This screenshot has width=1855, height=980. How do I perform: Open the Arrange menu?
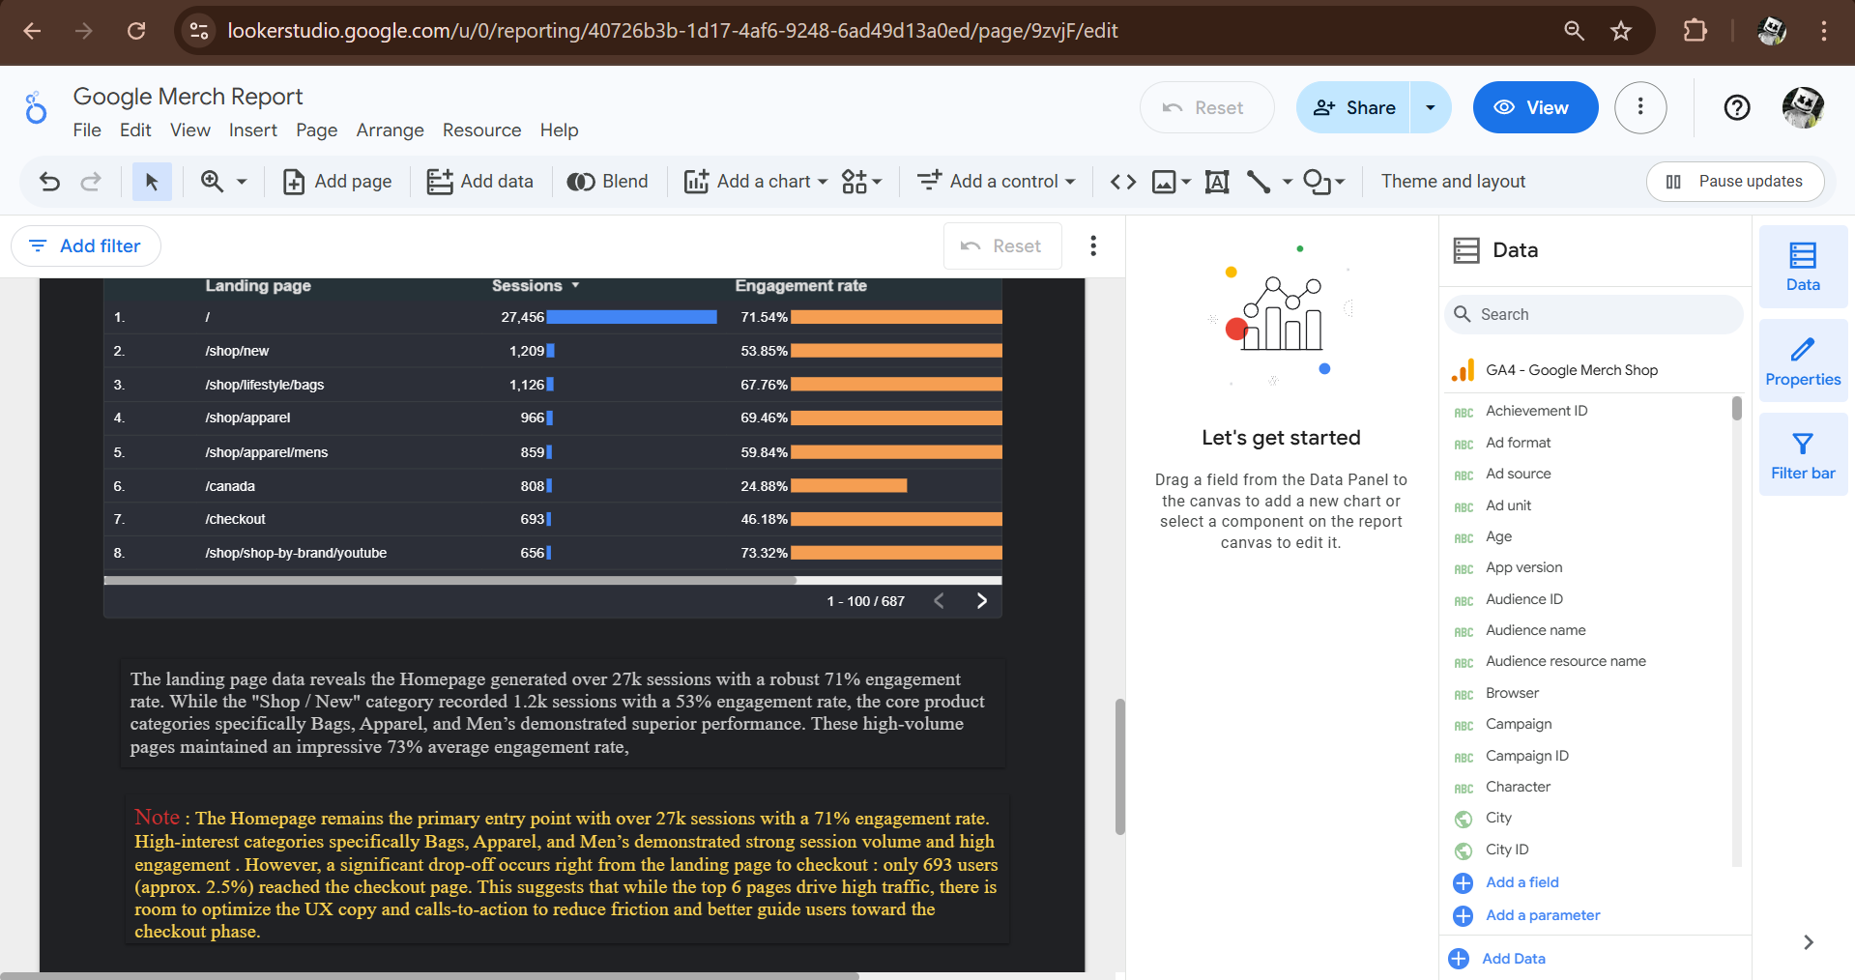(390, 130)
